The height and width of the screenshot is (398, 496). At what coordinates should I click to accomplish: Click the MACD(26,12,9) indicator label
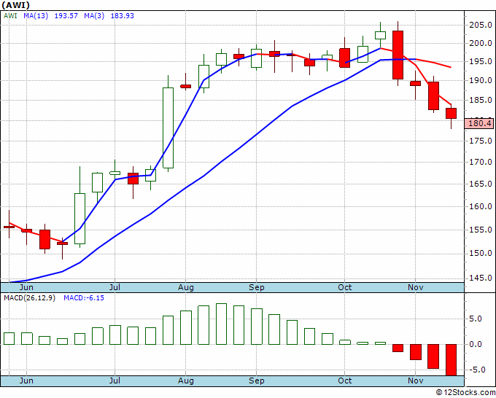29,298
